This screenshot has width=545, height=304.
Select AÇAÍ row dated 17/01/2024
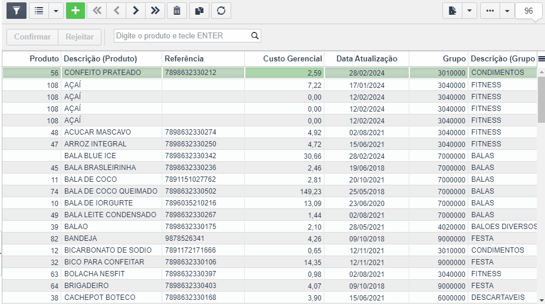(x=270, y=85)
